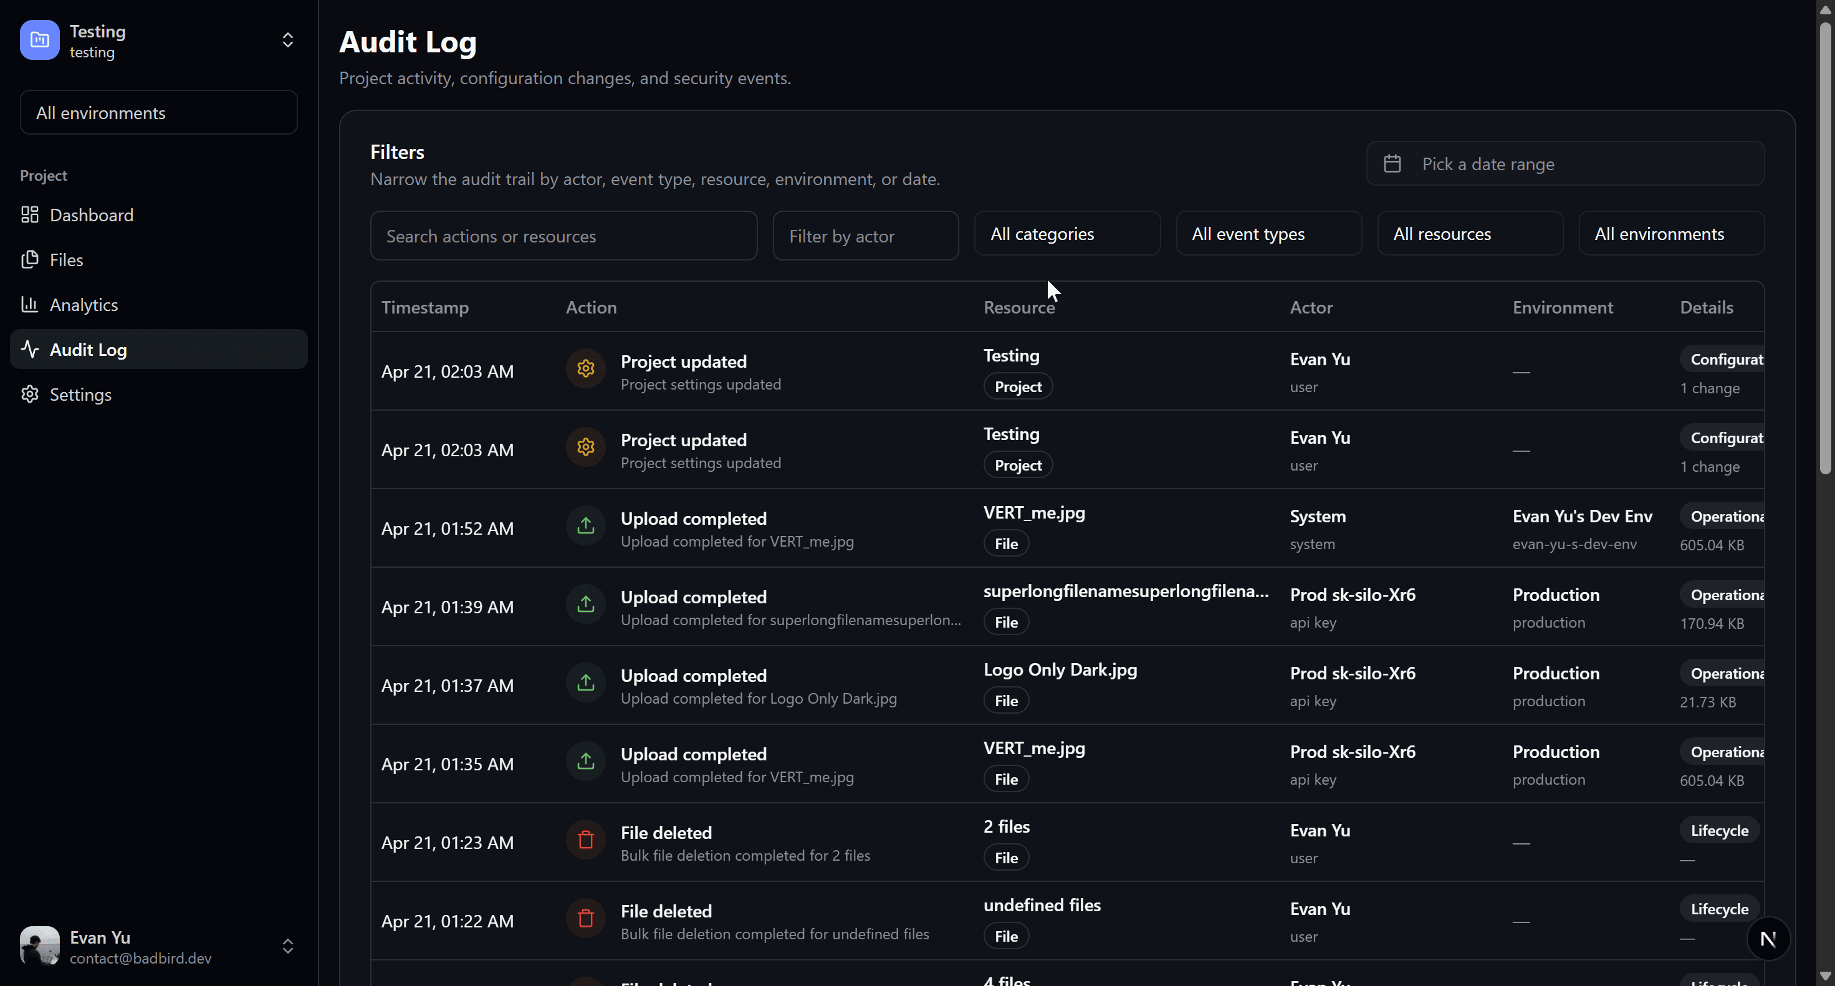Open the All environments filter dropdown
Viewport: 1835px width, 986px height.
[1671, 233]
